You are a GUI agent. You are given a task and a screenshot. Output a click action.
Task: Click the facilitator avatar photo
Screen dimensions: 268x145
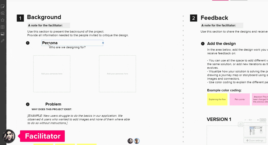pyautogui.click(x=8, y=136)
